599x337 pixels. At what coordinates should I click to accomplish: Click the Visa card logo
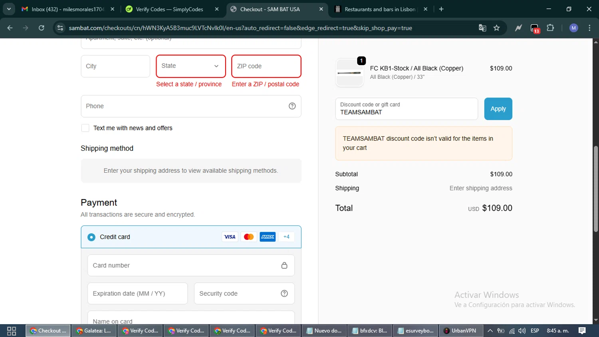(x=230, y=237)
